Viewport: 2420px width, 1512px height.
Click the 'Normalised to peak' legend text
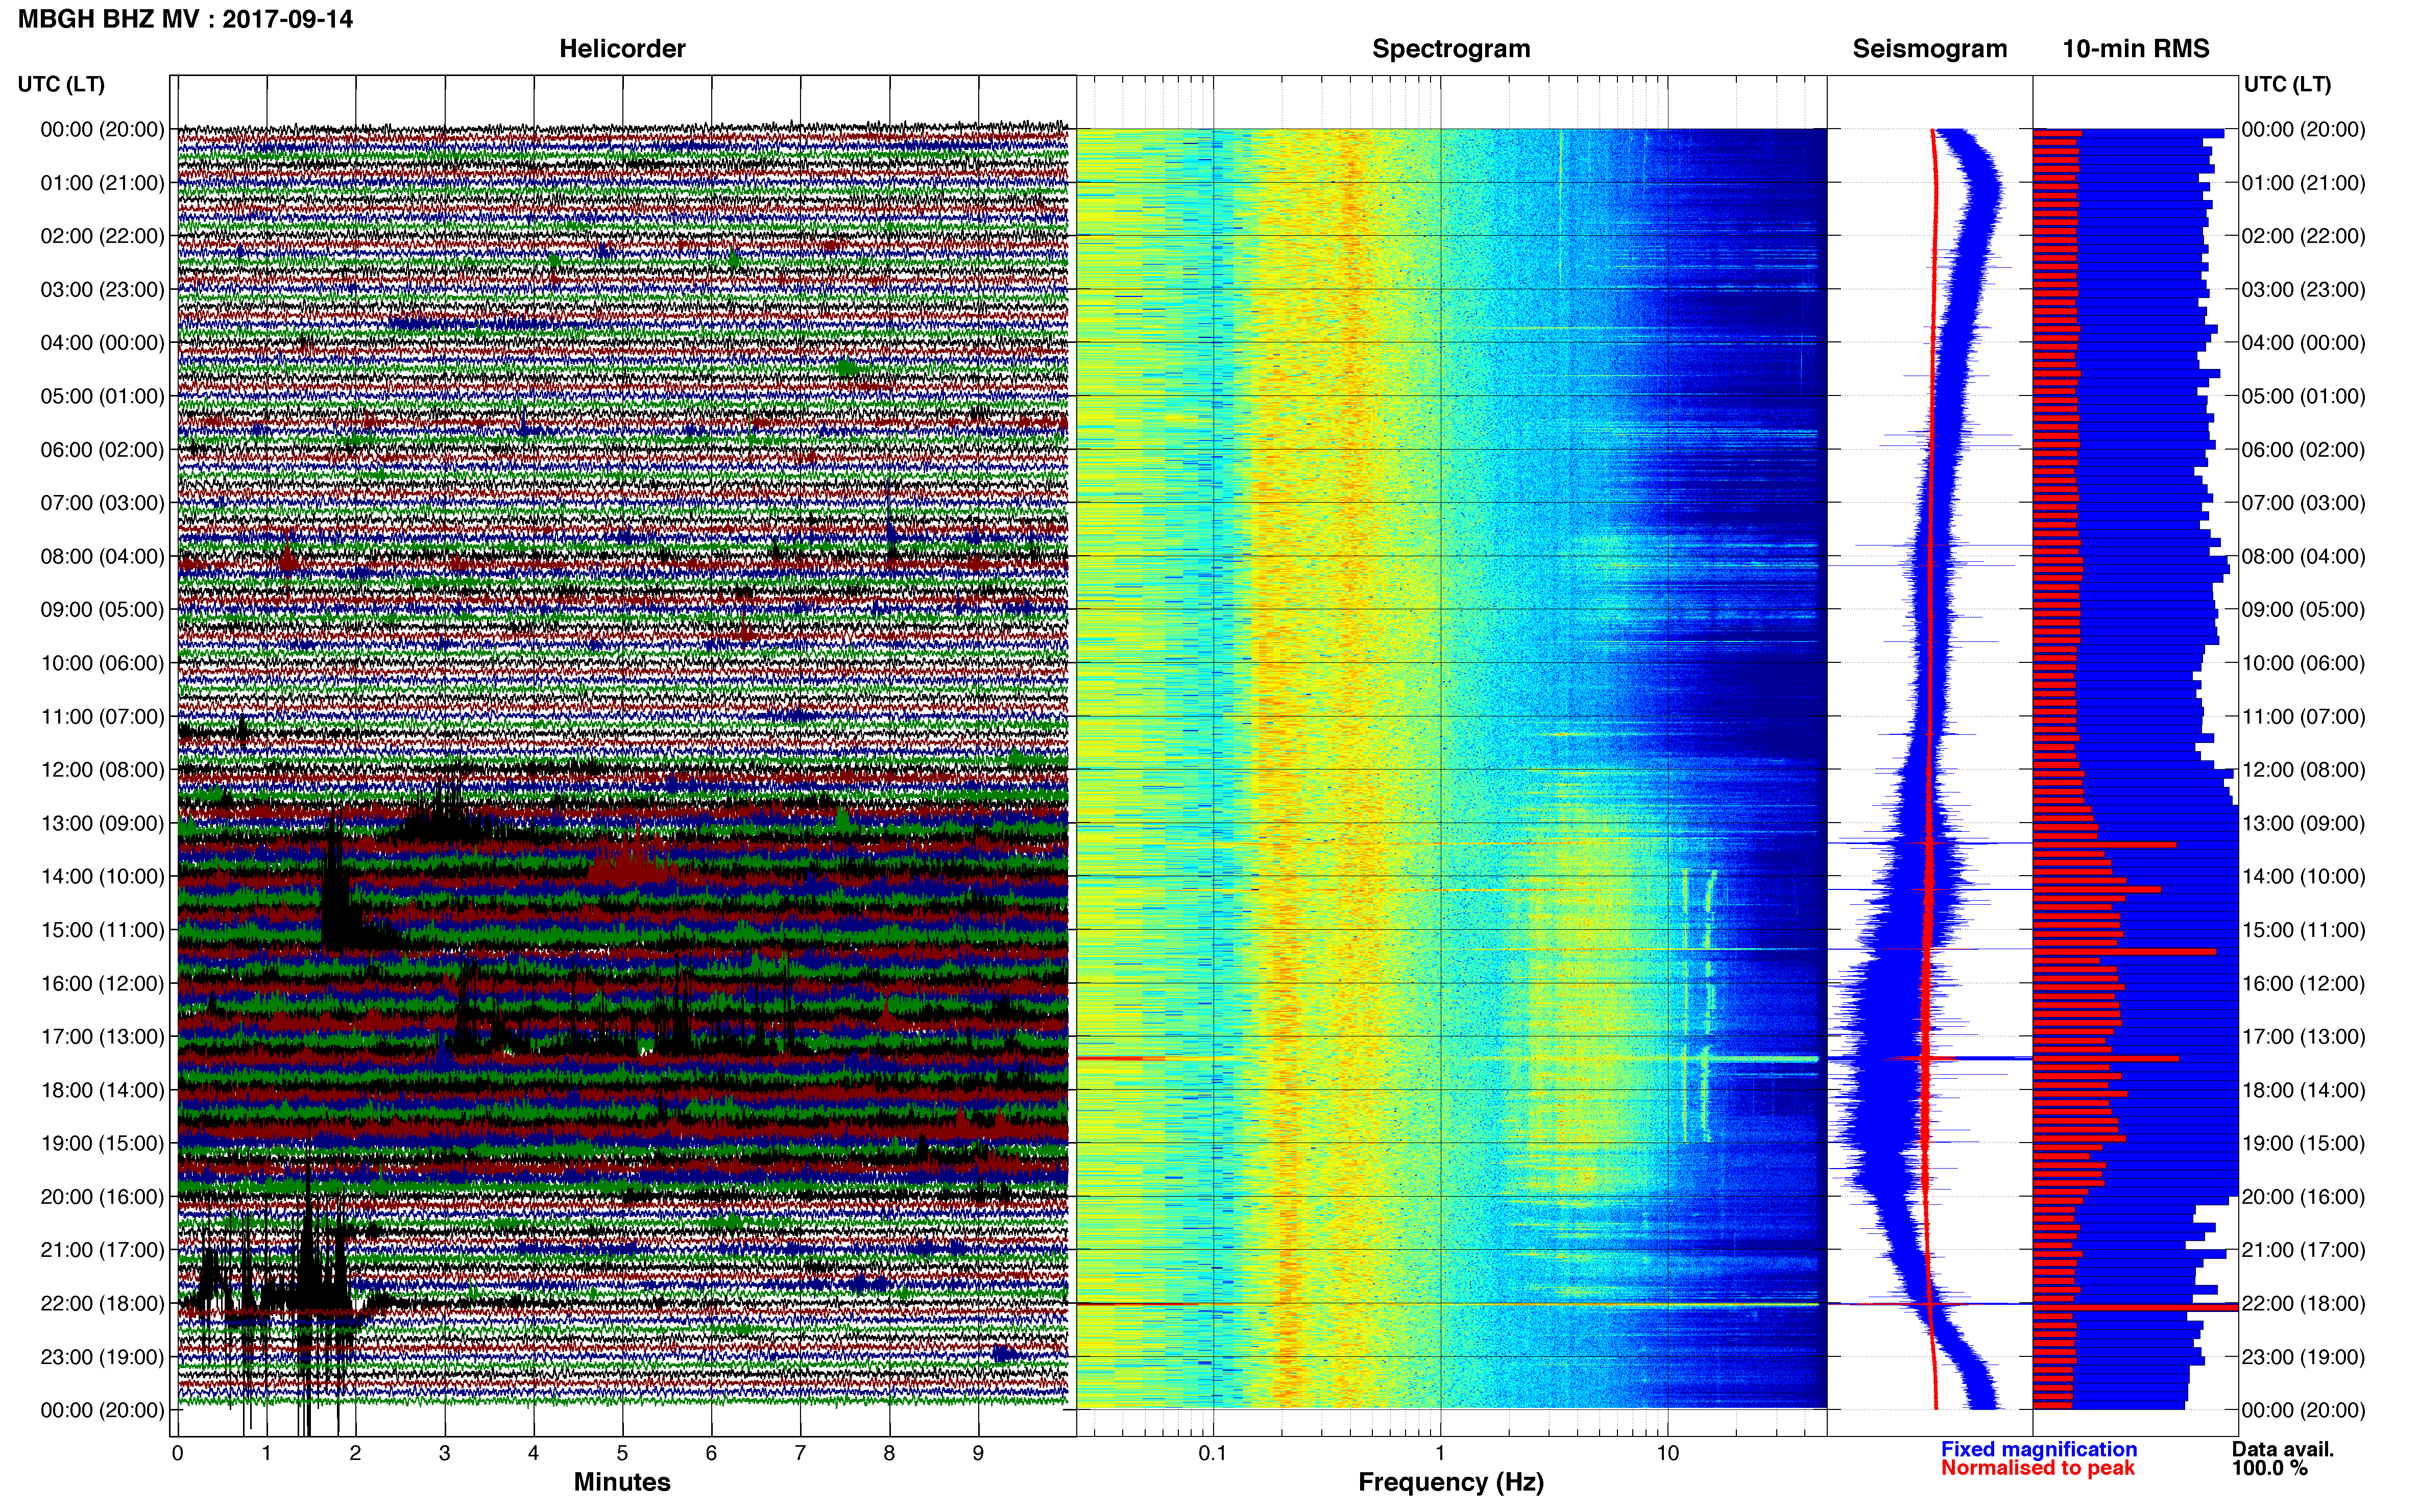pyautogui.click(x=2038, y=1468)
